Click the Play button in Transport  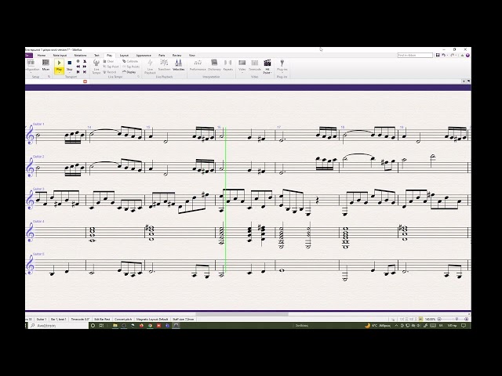pos(60,66)
